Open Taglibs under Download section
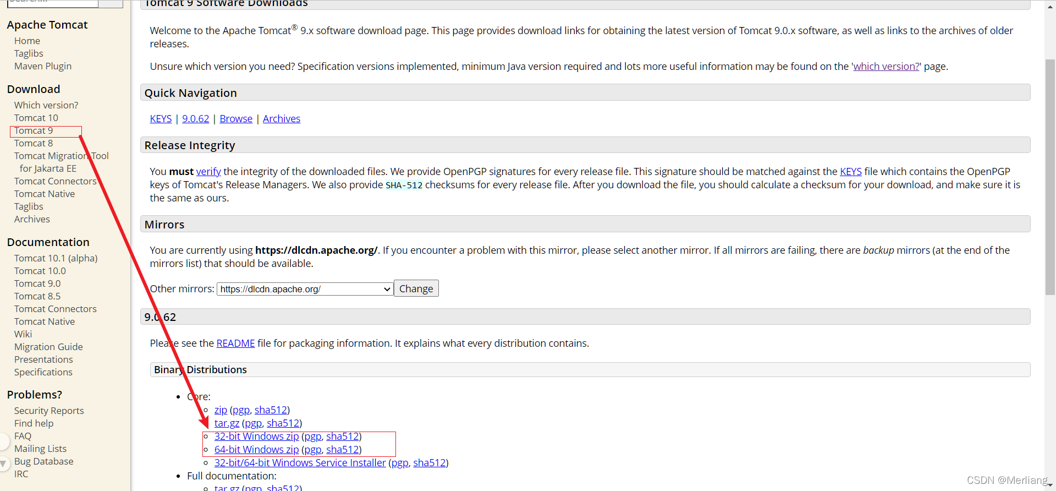The height and width of the screenshot is (491, 1056). click(x=29, y=206)
